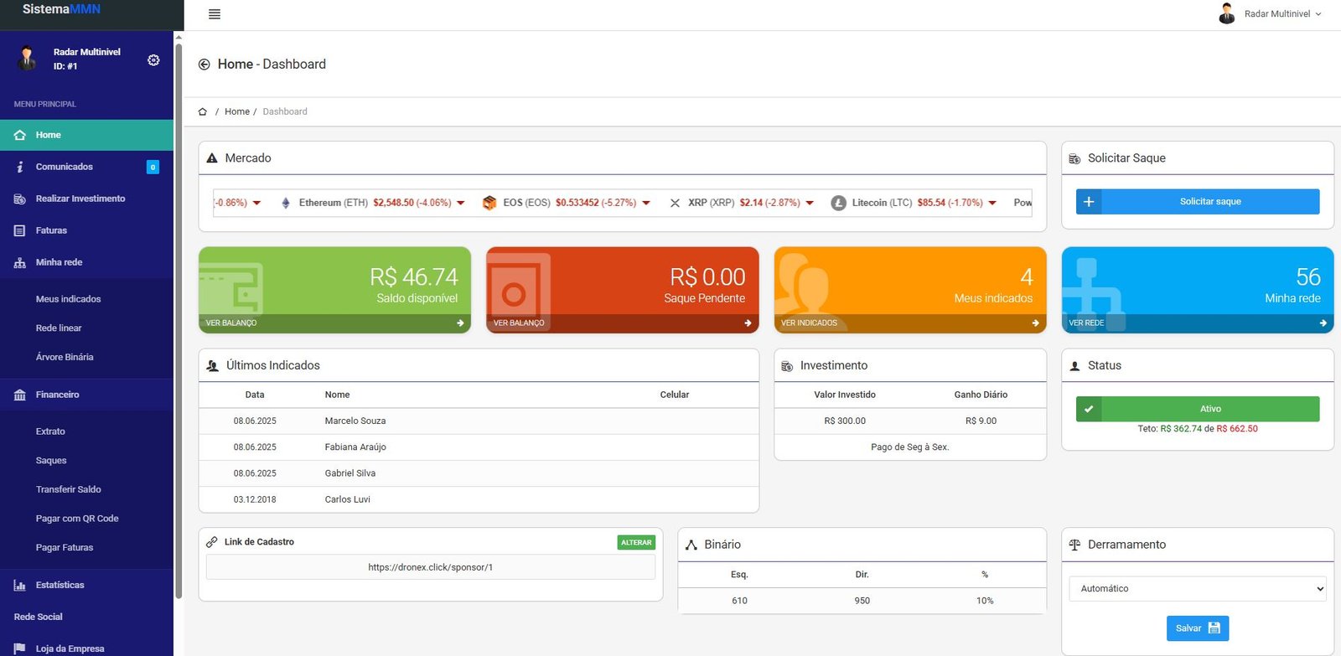Click the Estatísticas chart icon in sidebar
This screenshot has width=1341, height=656.
(x=19, y=585)
